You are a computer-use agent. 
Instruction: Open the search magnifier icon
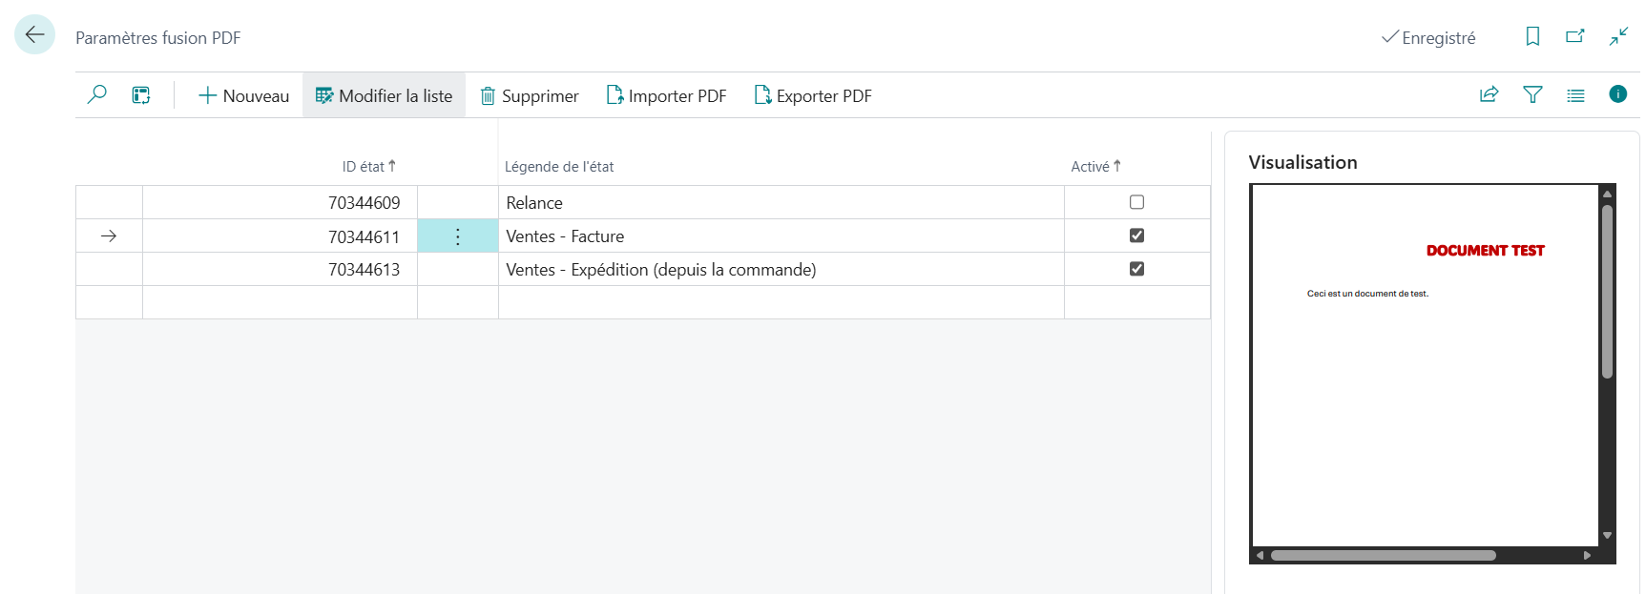pos(96,94)
